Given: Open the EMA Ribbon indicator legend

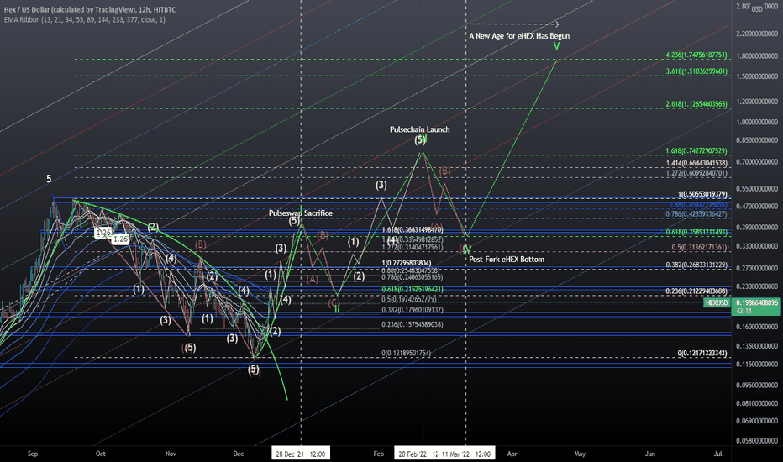Looking at the screenshot, I should [84, 20].
